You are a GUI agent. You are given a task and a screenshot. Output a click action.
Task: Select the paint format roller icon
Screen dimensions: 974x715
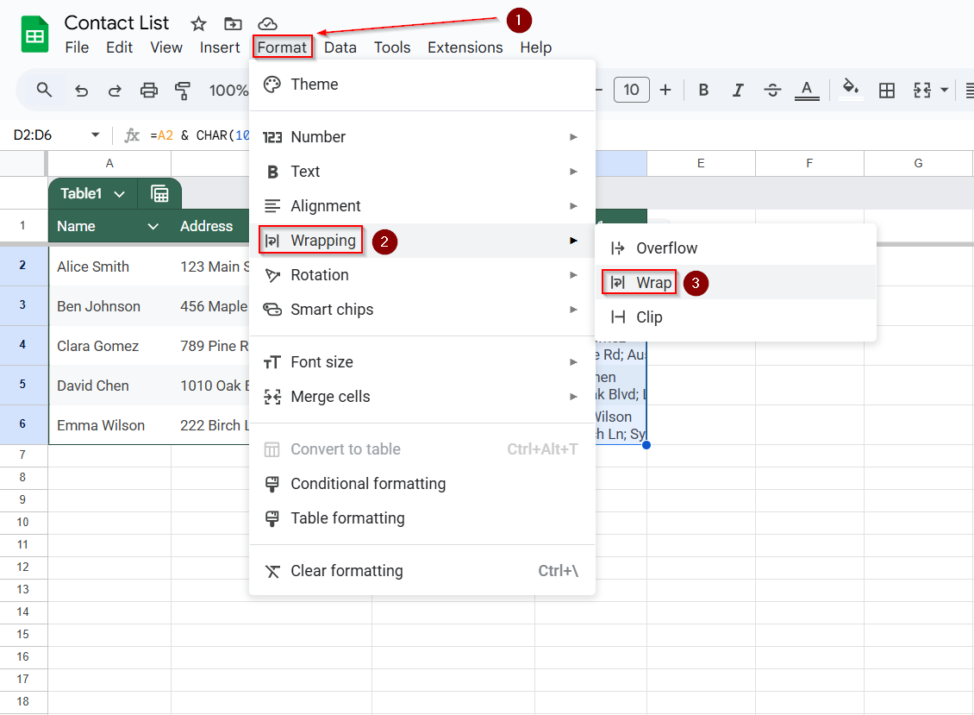(183, 91)
